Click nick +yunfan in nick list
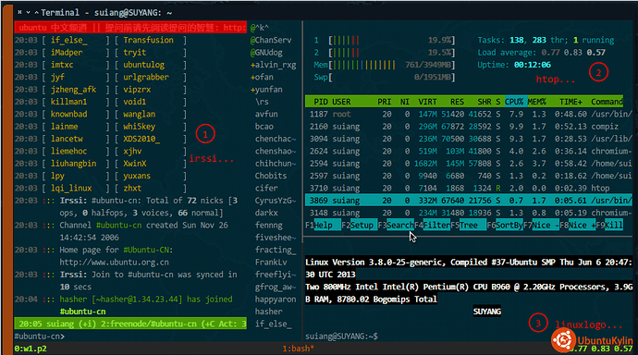Viewport: 638px width, 355px height. (x=266, y=90)
